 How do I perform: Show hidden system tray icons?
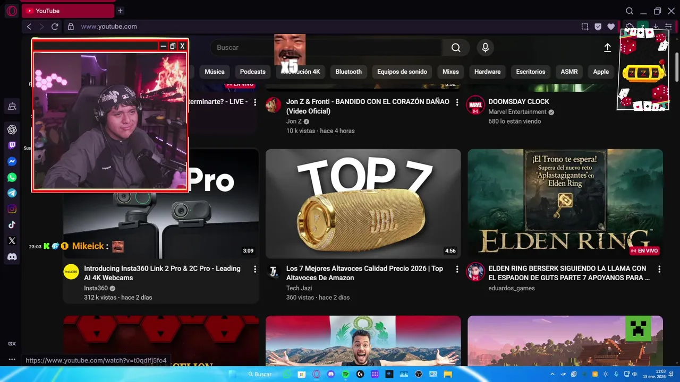pyautogui.click(x=552, y=374)
